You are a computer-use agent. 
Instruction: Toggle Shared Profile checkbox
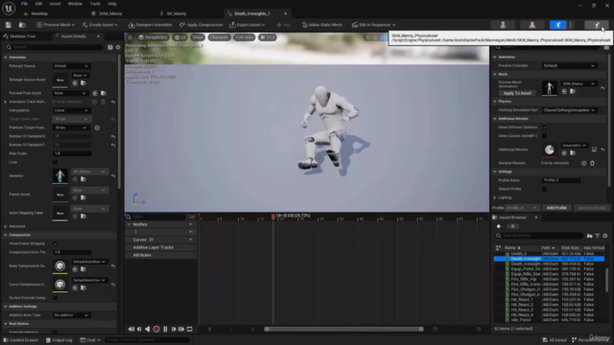tap(544, 189)
